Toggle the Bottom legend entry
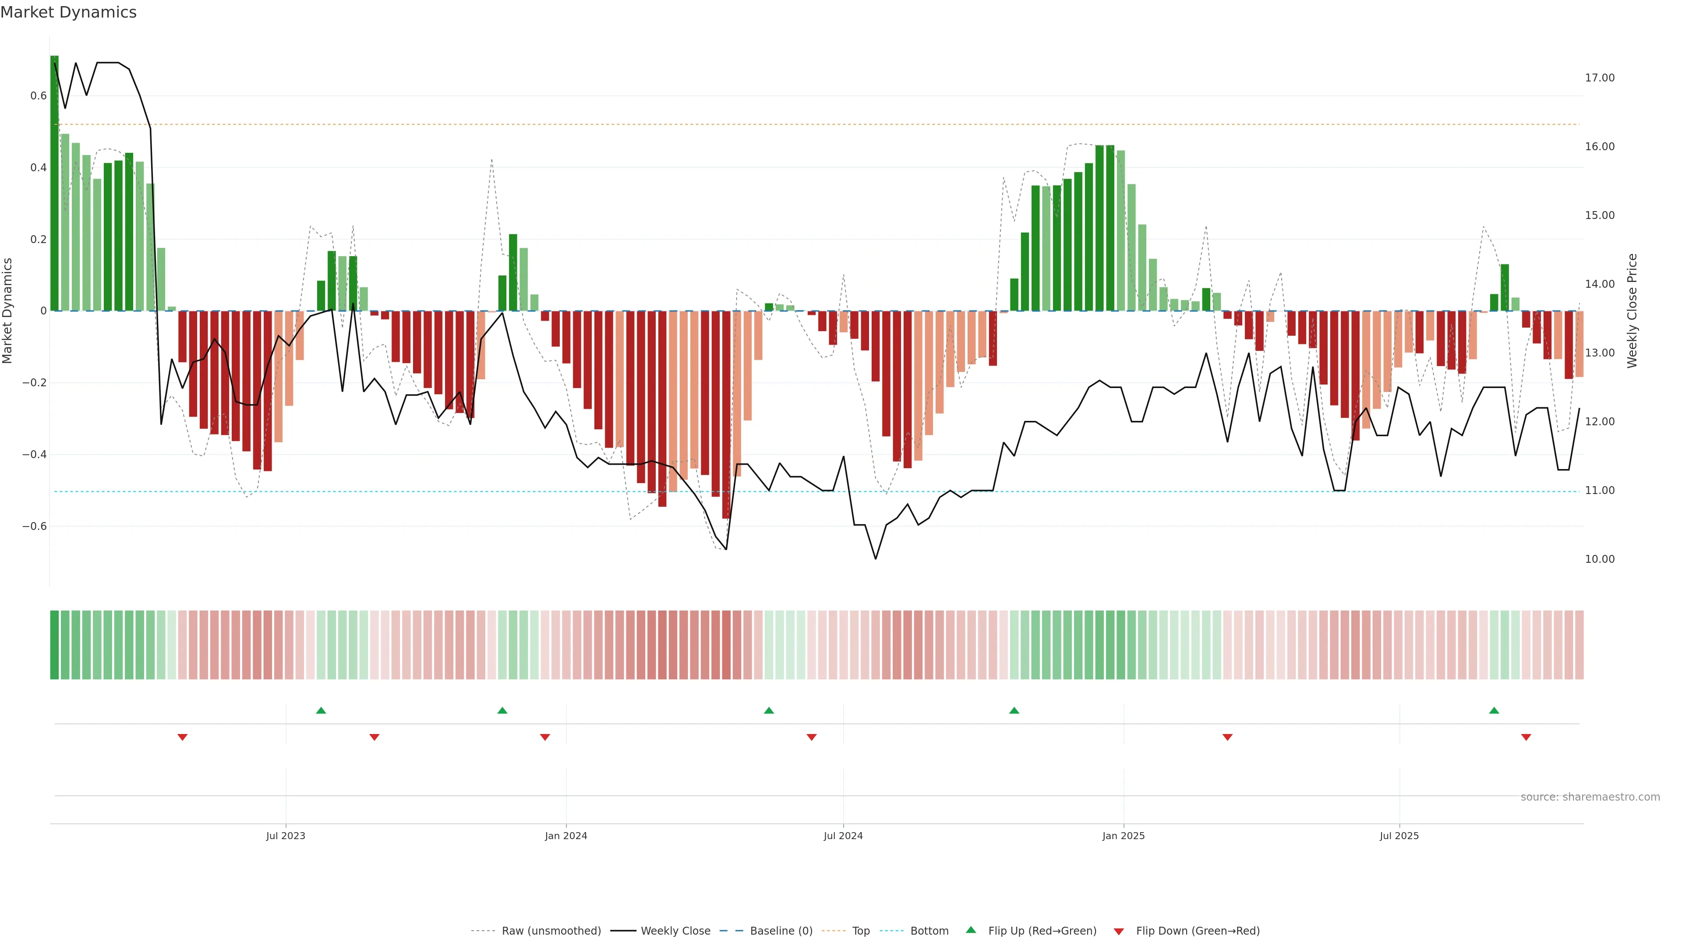1682x946 pixels. [x=929, y=930]
